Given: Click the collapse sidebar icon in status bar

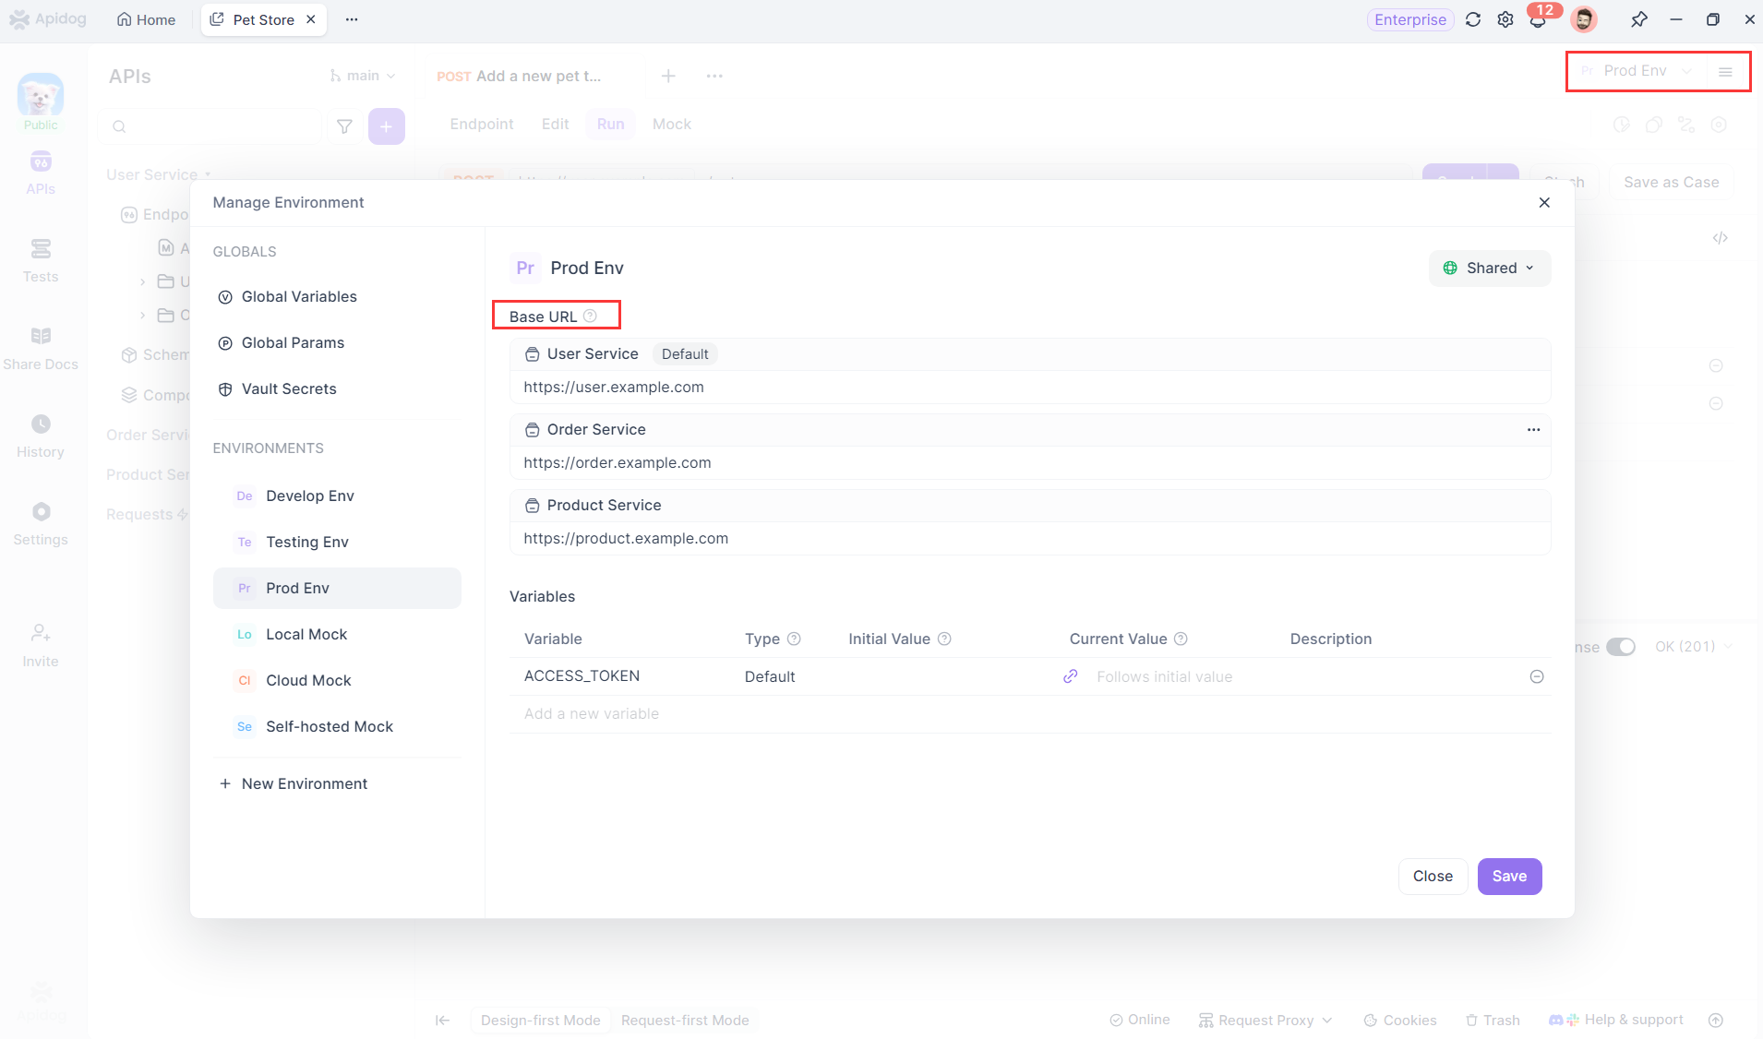Looking at the screenshot, I should click(x=443, y=1020).
